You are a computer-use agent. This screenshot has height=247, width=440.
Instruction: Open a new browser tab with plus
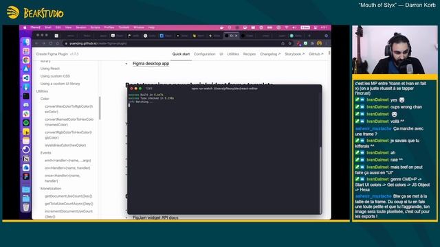click(309, 36)
